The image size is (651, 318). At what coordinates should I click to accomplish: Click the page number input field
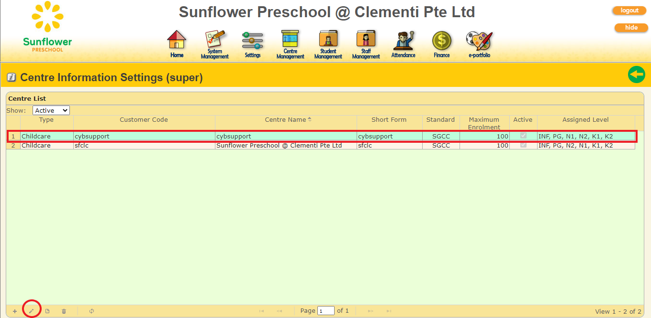pos(326,311)
